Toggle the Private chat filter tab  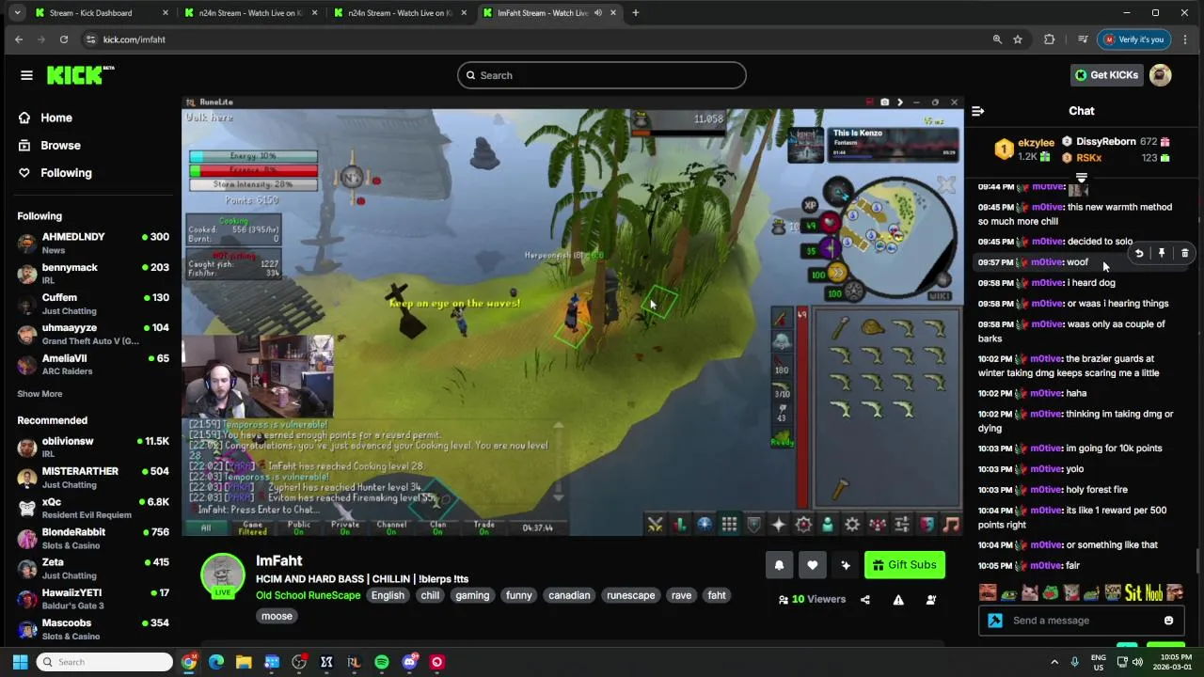click(x=345, y=527)
